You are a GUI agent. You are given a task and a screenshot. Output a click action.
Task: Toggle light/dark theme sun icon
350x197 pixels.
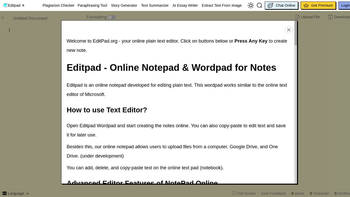(251, 5)
